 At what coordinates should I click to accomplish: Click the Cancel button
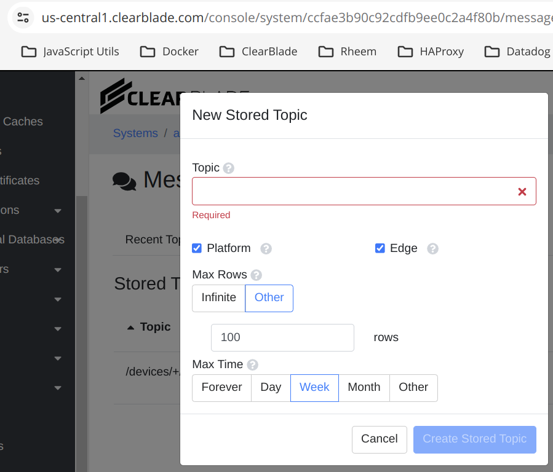pyautogui.click(x=379, y=439)
